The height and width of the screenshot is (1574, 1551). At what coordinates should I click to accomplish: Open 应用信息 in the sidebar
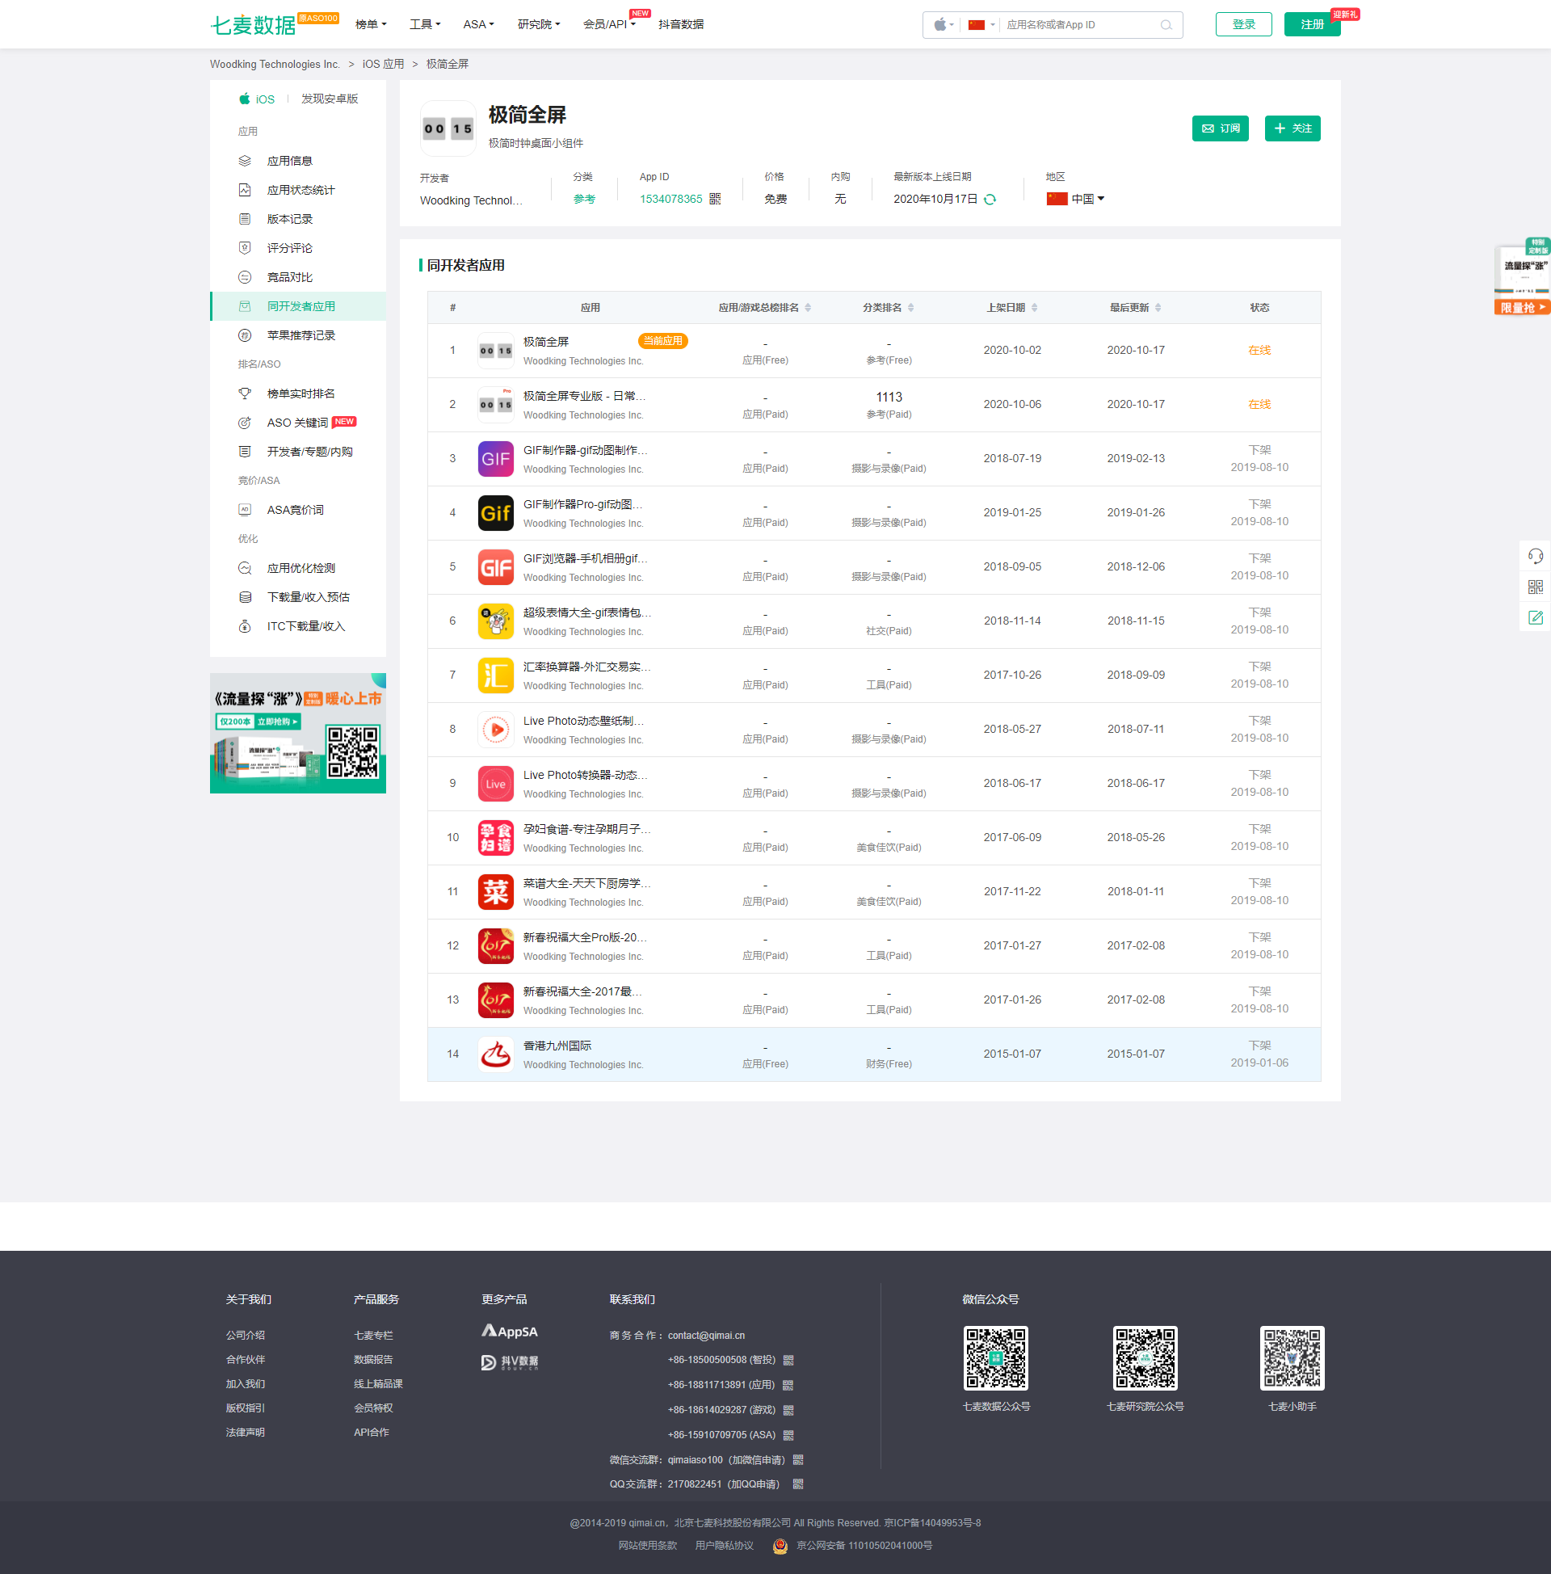point(298,162)
